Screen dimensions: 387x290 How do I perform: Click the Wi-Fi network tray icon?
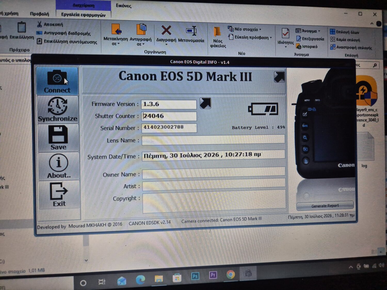coord(374,266)
